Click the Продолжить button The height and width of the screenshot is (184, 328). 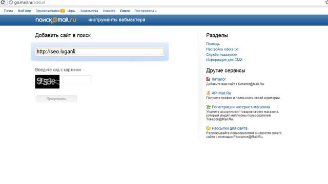[x=56, y=99]
